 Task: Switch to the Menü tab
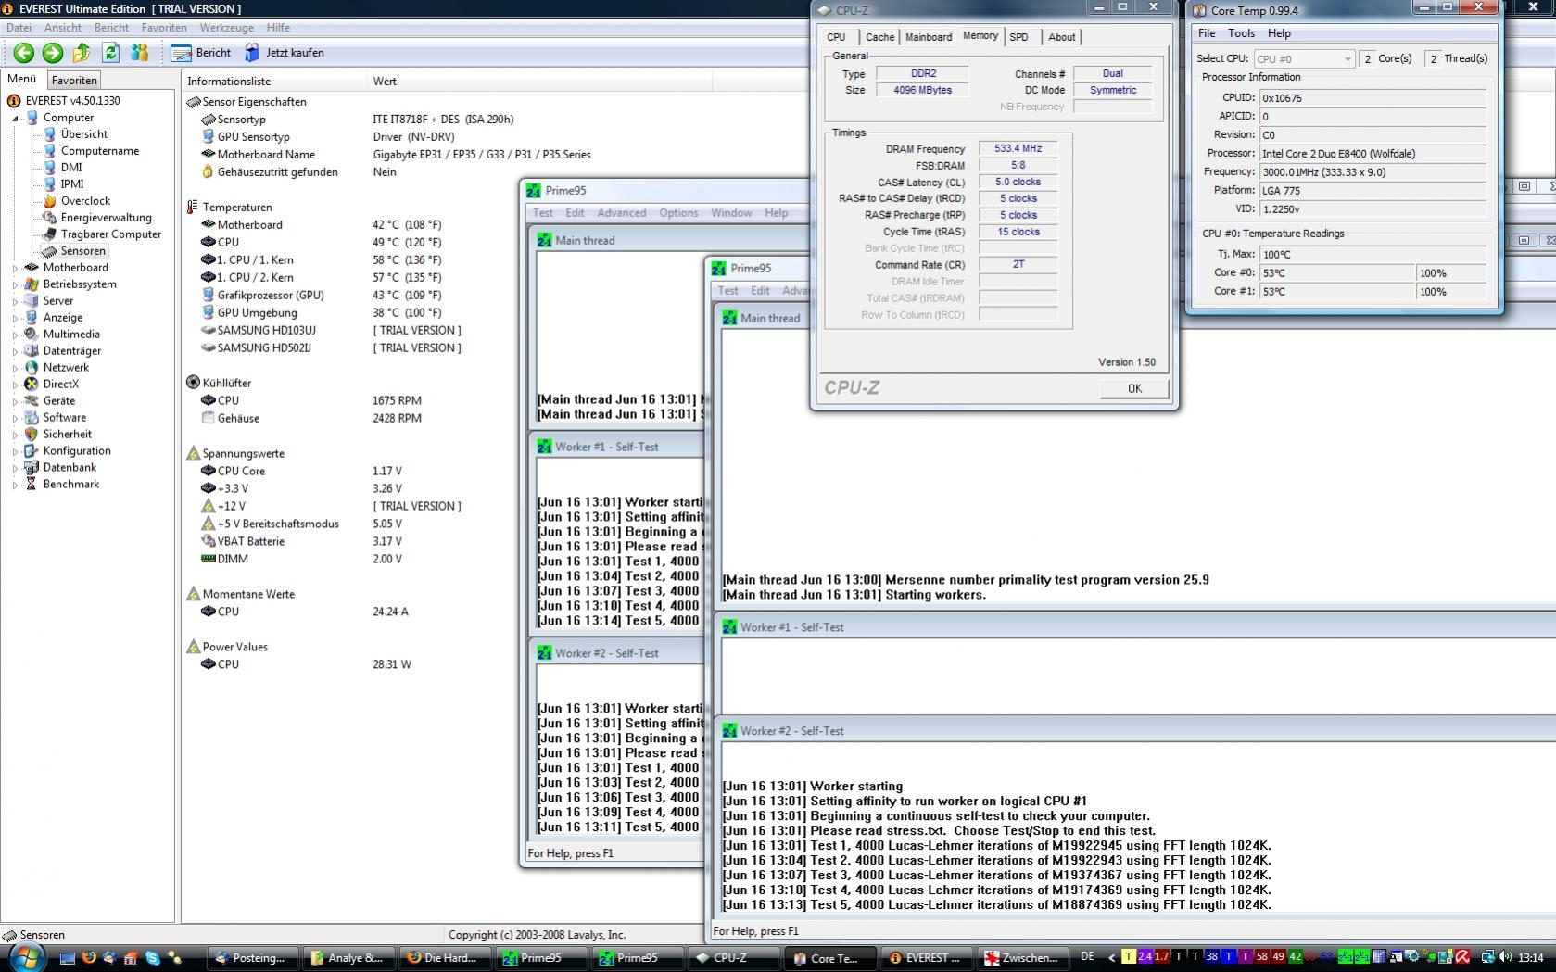click(x=22, y=80)
